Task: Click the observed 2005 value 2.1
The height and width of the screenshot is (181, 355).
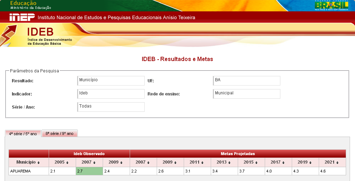Action: coord(62,171)
